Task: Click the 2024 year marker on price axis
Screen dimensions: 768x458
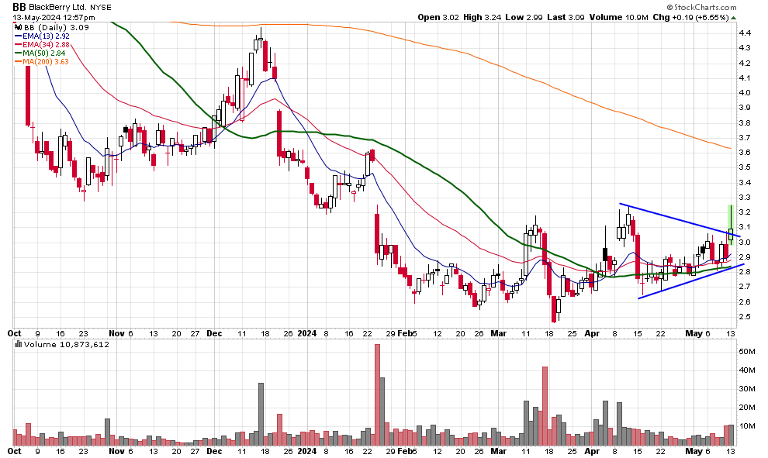Action: tap(307, 333)
